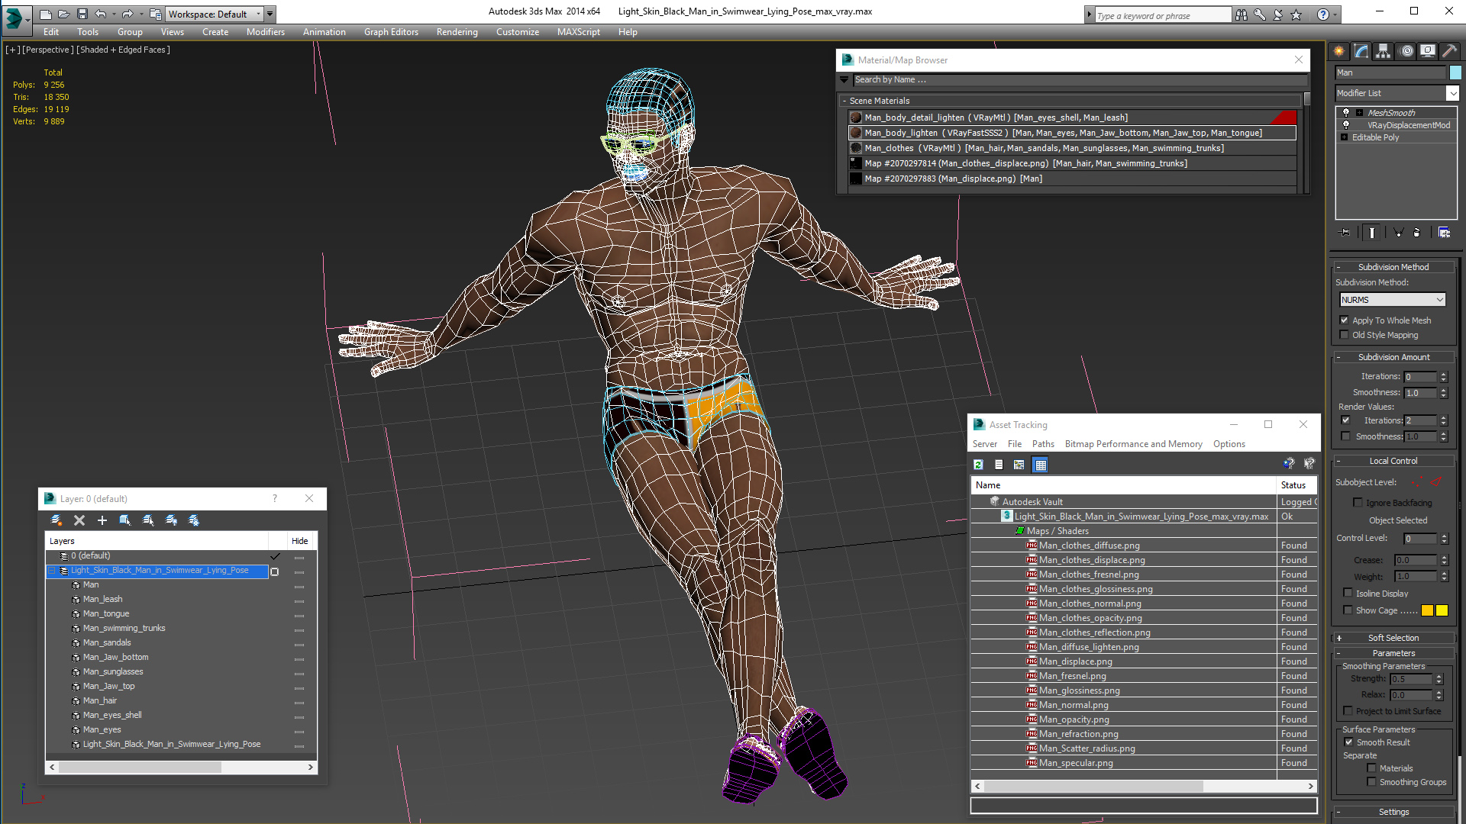Open the Display command panel tab
The height and width of the screenshot is (824, 1466).
coord(1428,51)
